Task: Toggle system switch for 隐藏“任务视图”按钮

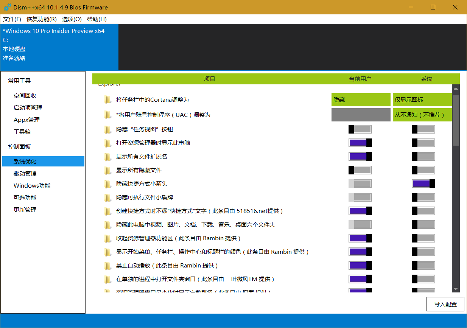Action: [x=423, y=129]
